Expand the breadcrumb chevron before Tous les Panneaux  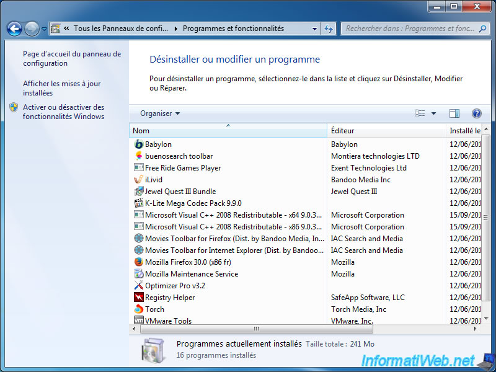tap(66, 29)
